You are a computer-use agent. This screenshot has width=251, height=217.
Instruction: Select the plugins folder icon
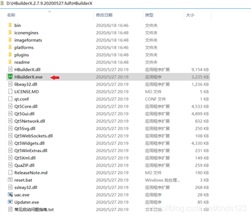coord(10,55)
